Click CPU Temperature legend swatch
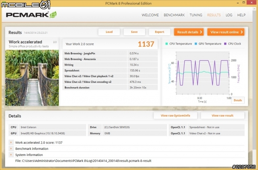The width and height of the screenshot is (258, 170). (x=166, y=44)
